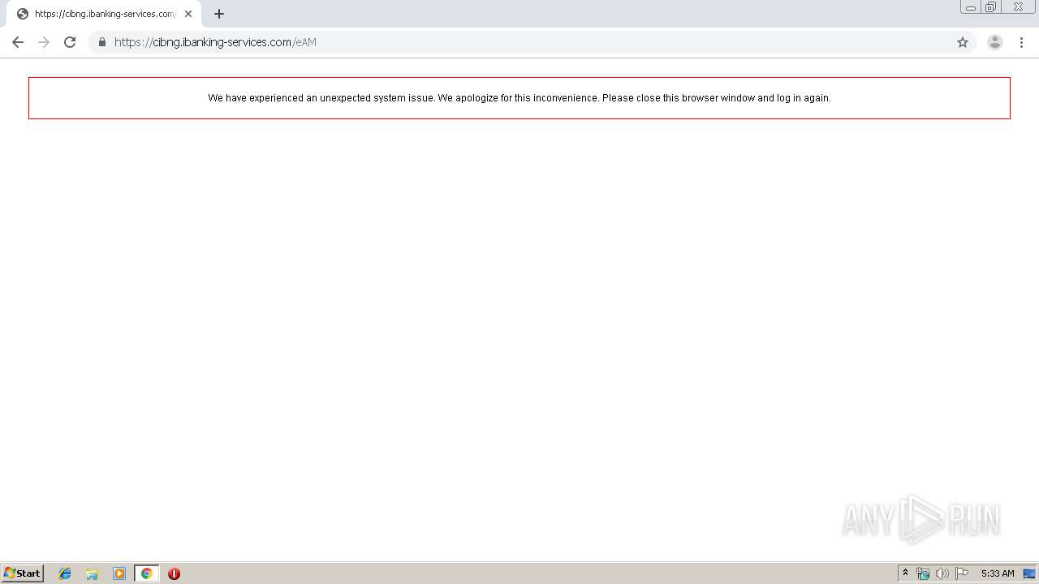Bookmark this page with the star icon
1039x584 pixels.
(963, 42)
